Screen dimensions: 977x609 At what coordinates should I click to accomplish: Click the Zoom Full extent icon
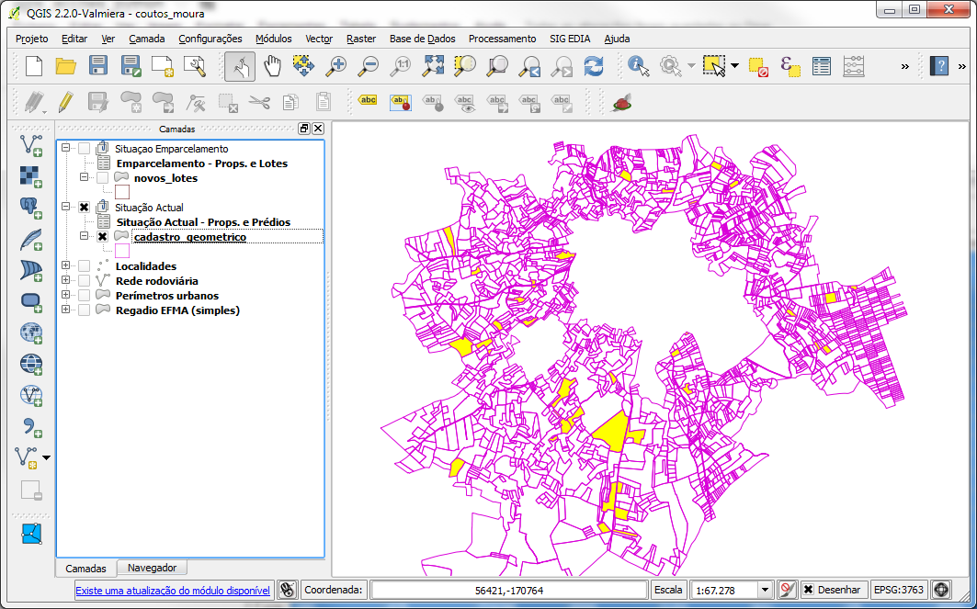pos(433,66)
